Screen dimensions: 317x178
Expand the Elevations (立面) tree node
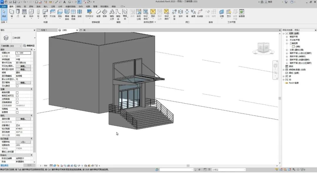(287, 50)
